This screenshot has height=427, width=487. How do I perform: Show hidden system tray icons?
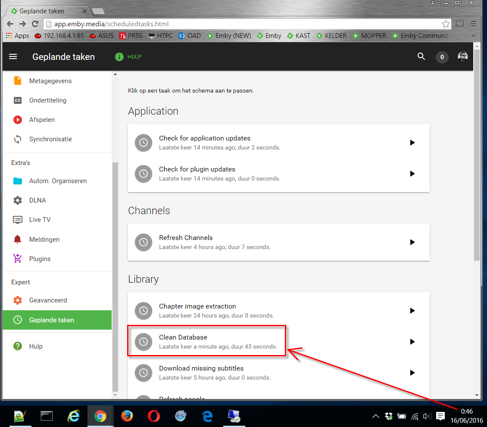click(x=375, y=416)
